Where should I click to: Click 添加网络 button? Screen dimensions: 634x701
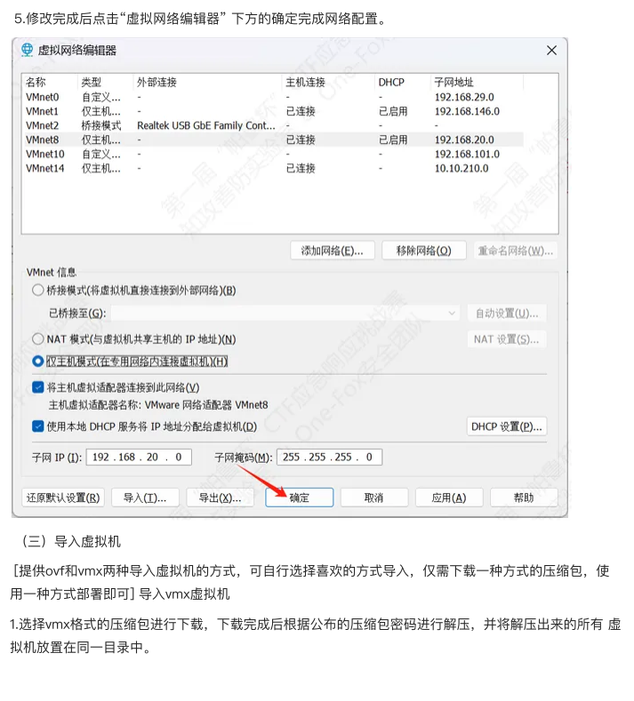pyautogui.click(x=333, y=251)
